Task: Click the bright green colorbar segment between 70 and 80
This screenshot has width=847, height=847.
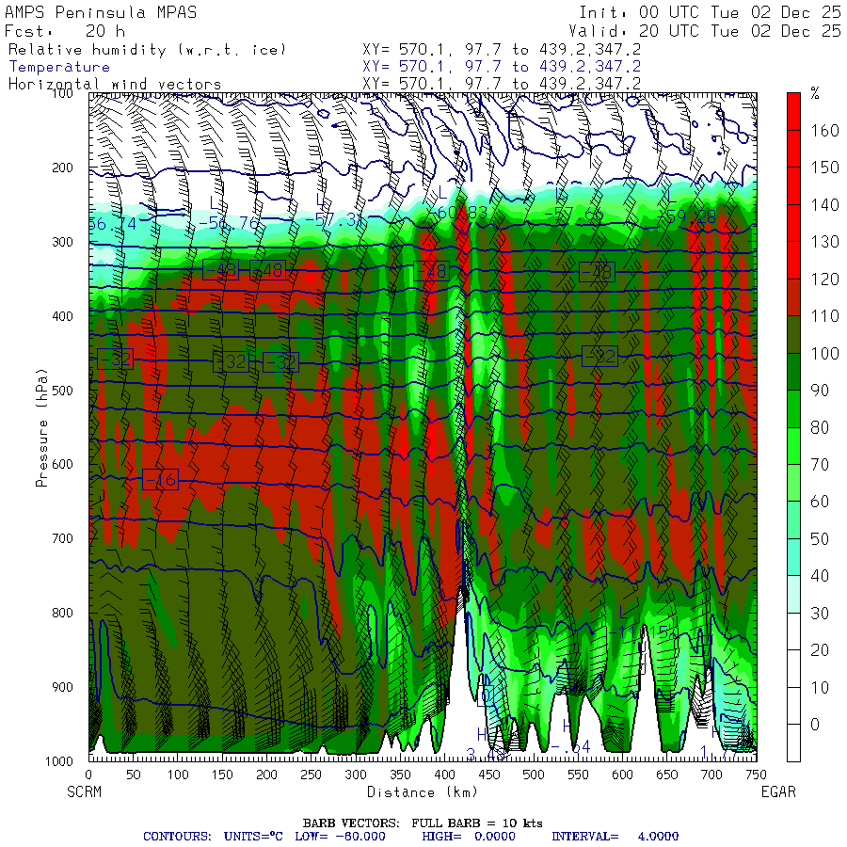Action: pyautogui.click(x=793, y=446)
